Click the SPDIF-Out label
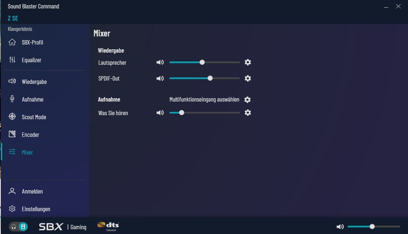This screenshot has width=408, height=234. click(109, 78)
